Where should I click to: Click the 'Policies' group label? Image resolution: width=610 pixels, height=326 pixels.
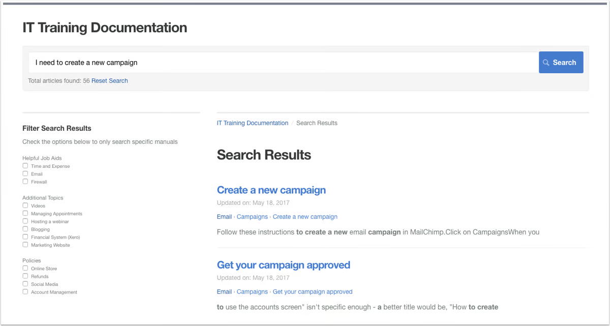32,260
